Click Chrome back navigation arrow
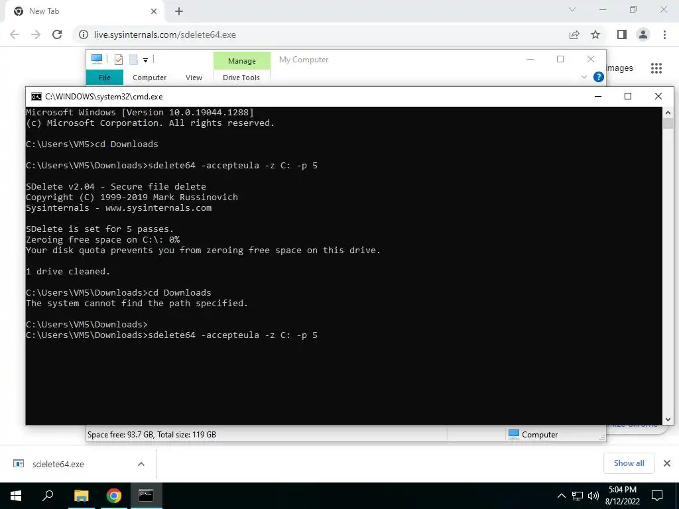Image resolution: width=679 pixels, height=509 pixels. (x=15, y=34)
